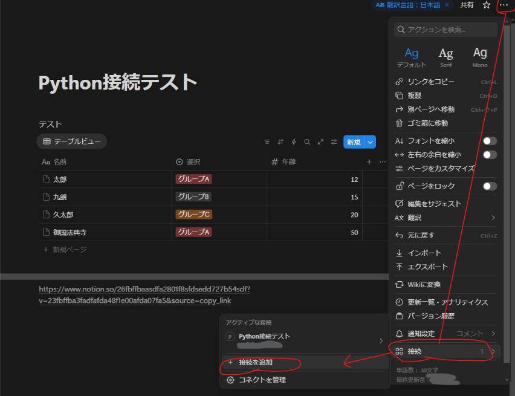Click the star favorite icon
This screenshot has width=515, height=396.
(x=487, y=5)
